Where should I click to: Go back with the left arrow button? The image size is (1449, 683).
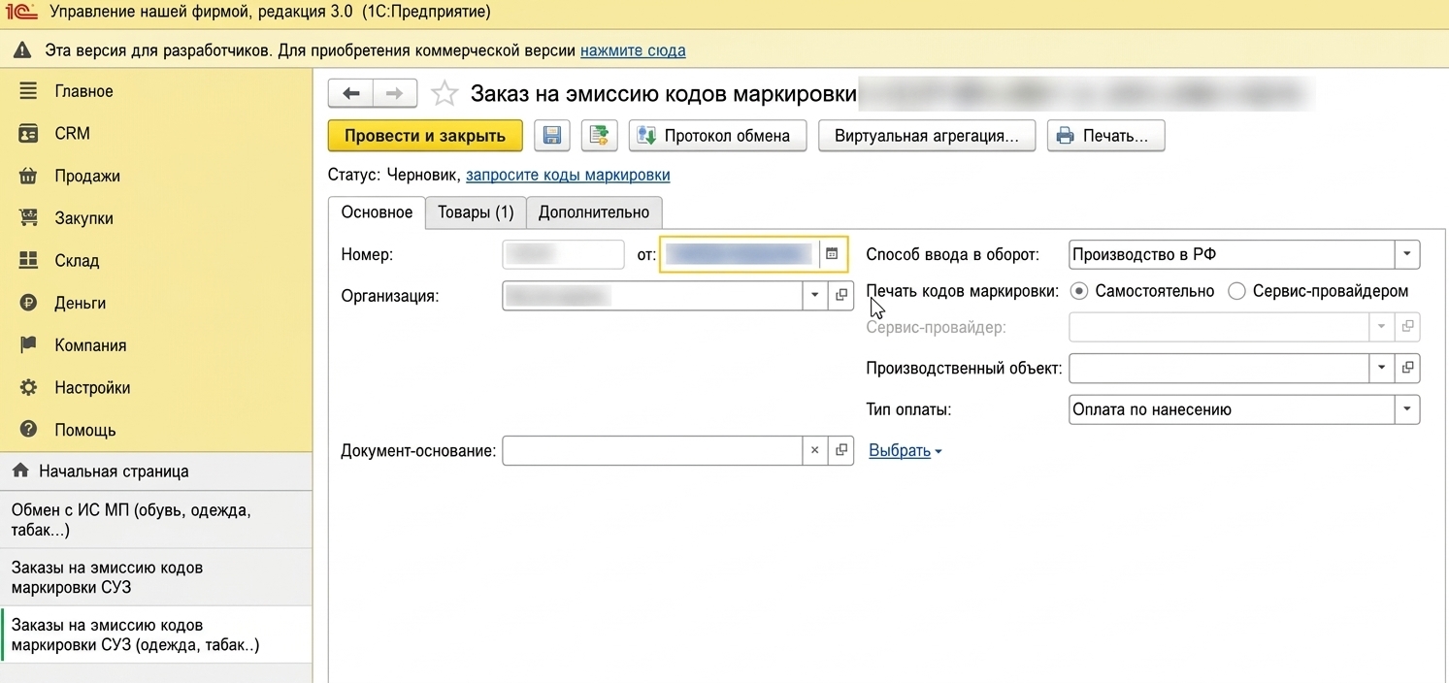click(351, 93)
